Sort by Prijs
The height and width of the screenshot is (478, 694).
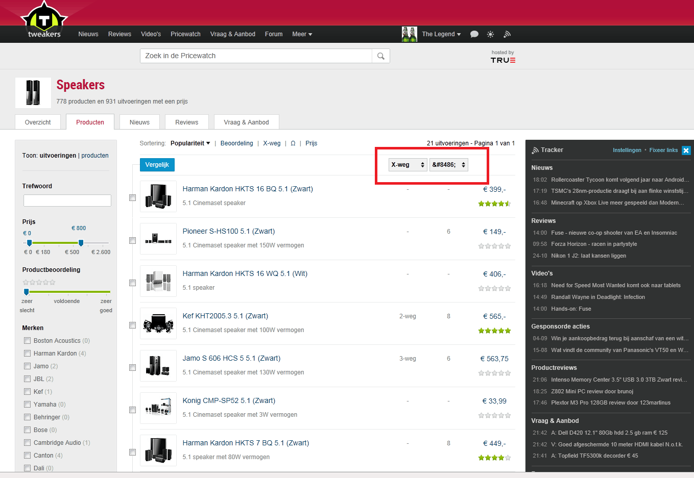tap(311, 143)
